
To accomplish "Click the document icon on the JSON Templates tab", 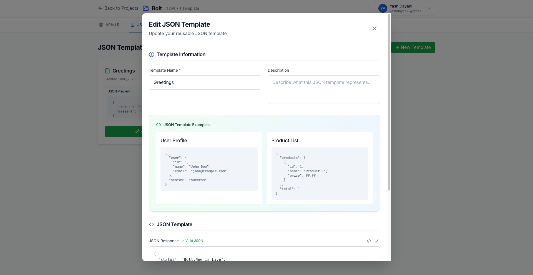I will click(x=132, y=25).
